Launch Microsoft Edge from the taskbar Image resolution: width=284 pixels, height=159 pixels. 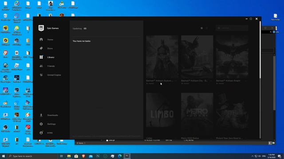coord(120,156)
